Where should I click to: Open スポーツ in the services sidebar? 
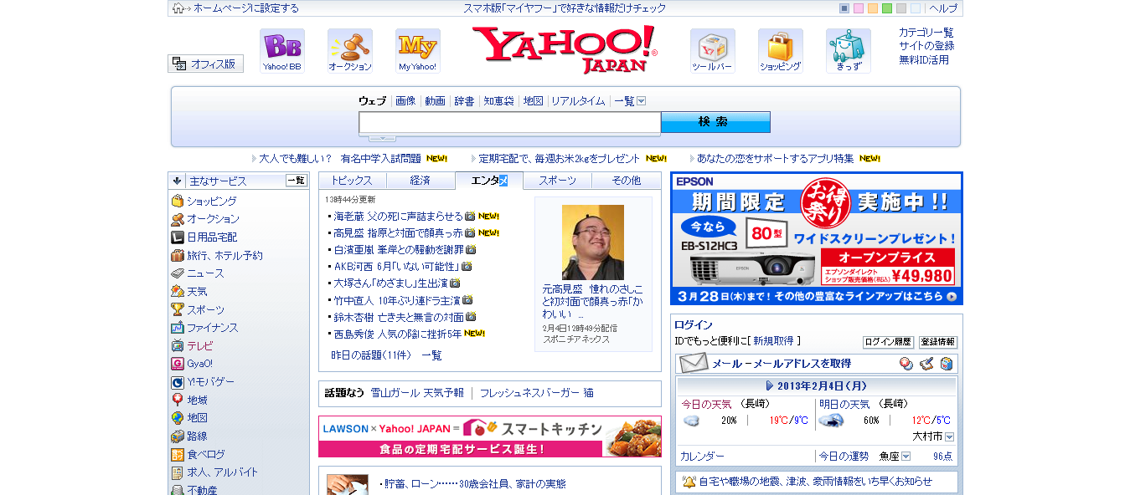tap(205, 309)
